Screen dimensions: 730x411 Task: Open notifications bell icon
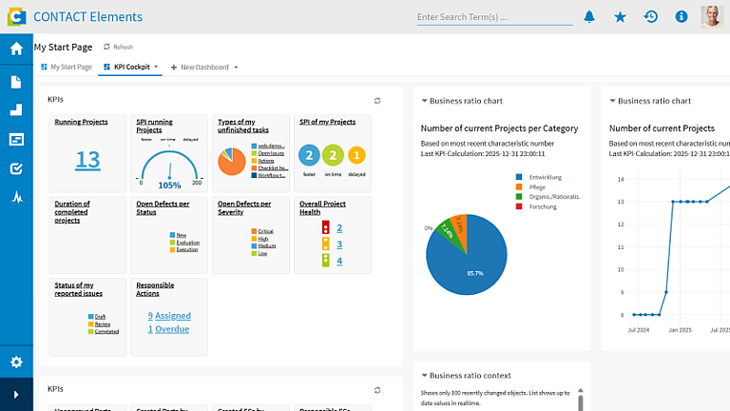tap(589, 17)
